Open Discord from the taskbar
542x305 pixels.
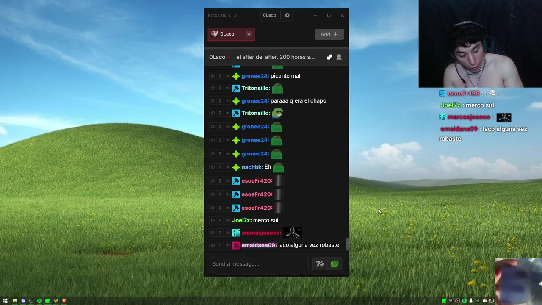23,301
